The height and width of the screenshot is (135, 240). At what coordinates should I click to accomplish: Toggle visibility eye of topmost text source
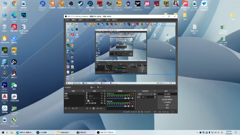pos(102,94)
